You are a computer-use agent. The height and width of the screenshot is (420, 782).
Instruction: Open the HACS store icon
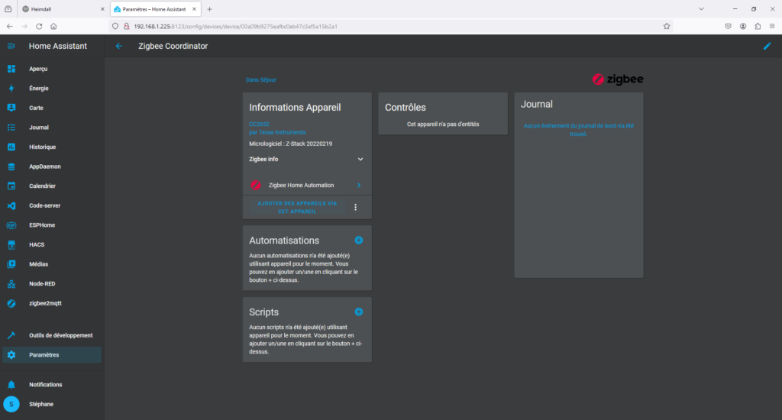point(11,244)
